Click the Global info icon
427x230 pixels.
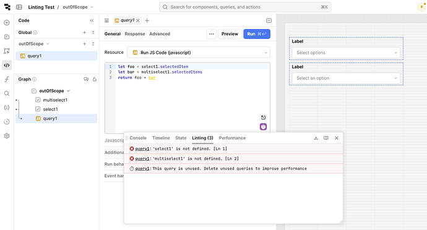[x=35, y=33]
